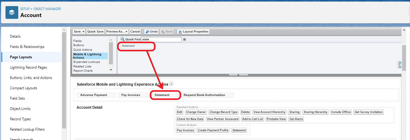Click Quick Save
Screen dimensions: 410x140
click(x=96, y=32)
